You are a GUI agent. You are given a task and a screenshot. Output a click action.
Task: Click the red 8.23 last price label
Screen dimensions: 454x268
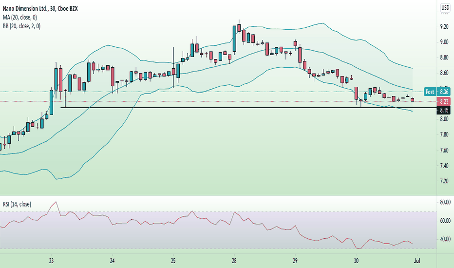444,101
